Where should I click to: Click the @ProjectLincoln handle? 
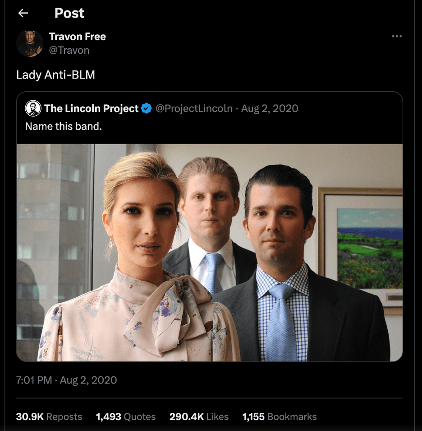[x=194, y=108]
